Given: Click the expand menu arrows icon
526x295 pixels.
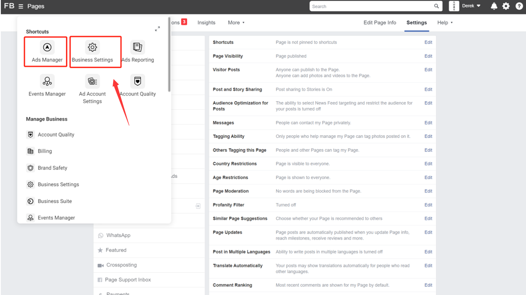Looking at the screenshot, I should [157, 29].
